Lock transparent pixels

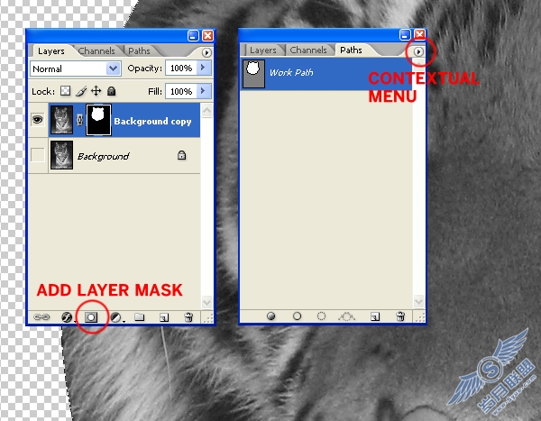[x=65, y=91]
